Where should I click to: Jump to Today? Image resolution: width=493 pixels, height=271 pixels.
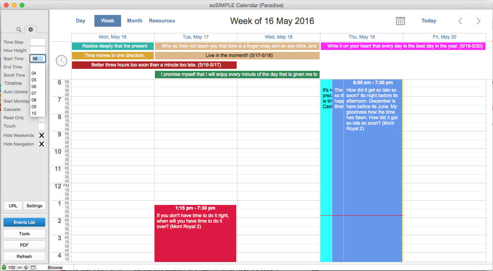pyautogui.click(x=429, y=21)
